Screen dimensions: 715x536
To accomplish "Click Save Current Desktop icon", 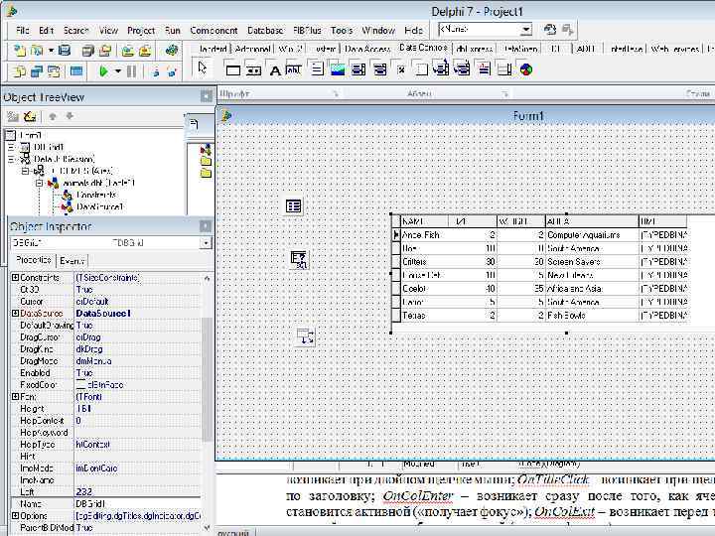I will (550, 30).
